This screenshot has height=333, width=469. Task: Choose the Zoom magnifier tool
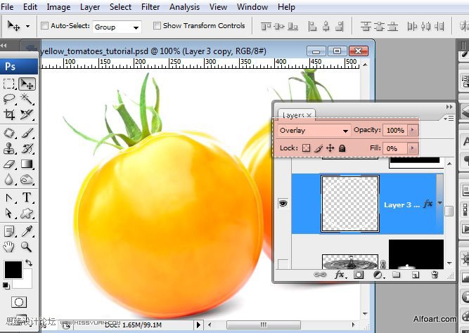(x=26, y=247)
